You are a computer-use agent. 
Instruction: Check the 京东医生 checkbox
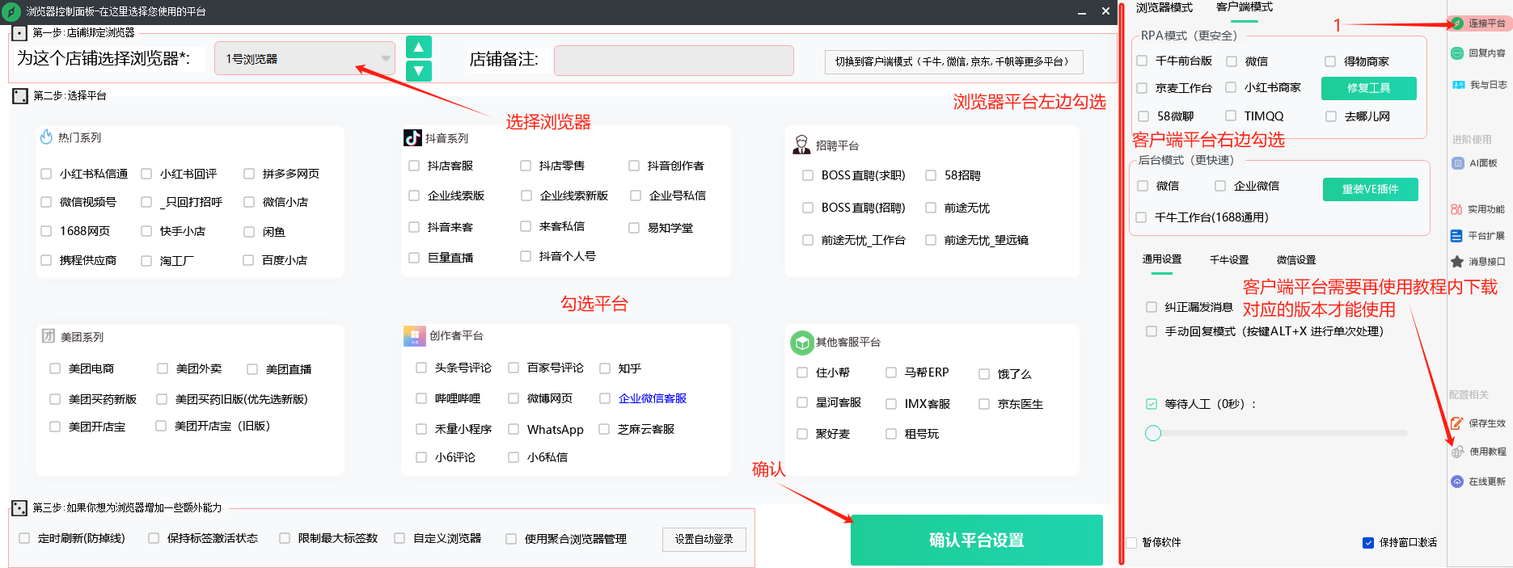(x=984, y=404)
